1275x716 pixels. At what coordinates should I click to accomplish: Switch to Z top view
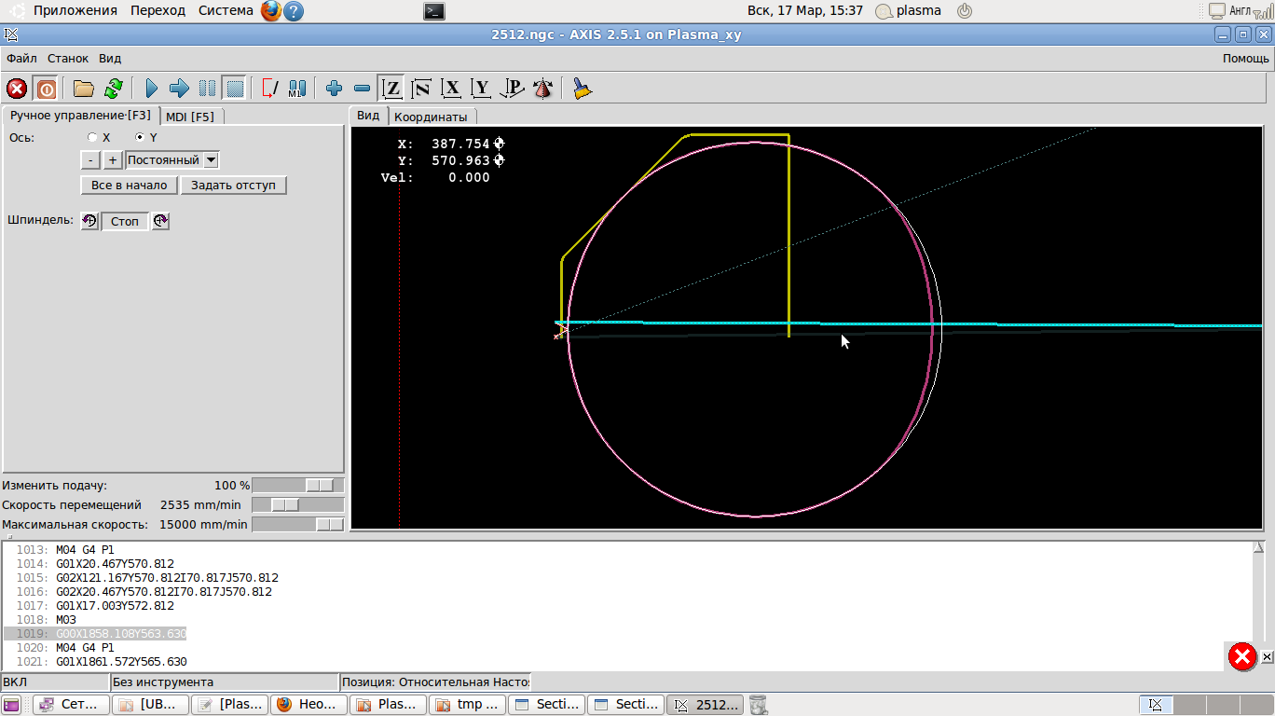pos(392,89)
